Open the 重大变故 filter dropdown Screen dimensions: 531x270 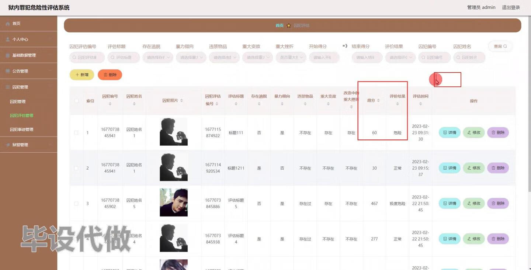tap(258, 58)
